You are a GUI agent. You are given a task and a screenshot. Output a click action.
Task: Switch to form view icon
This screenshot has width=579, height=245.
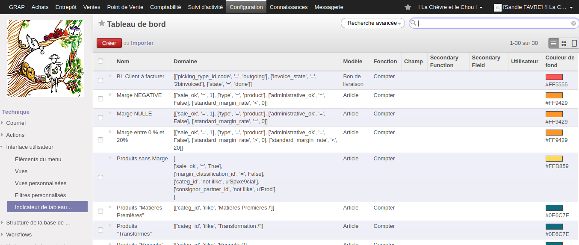tap(574, 43)
